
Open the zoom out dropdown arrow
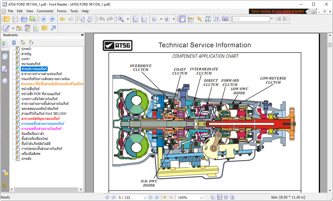click(x=161, y=19)
